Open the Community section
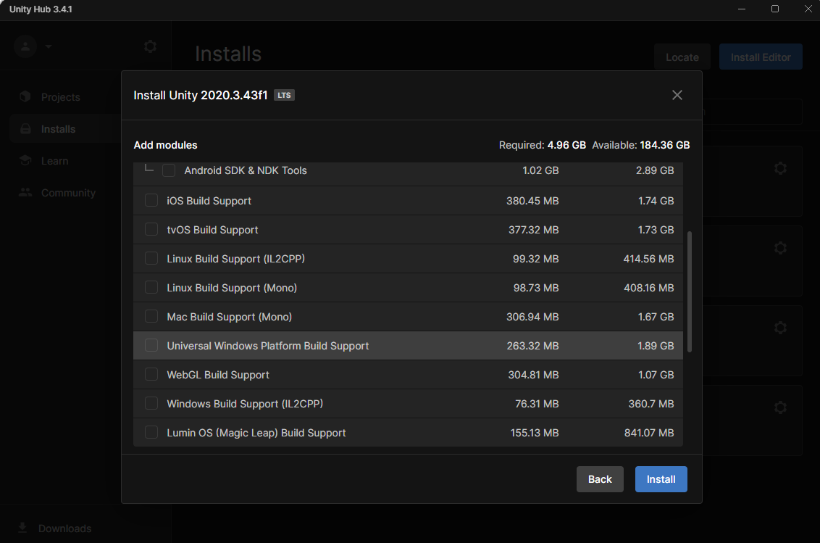This screenshot has height=543, width=820. (68, 193)
